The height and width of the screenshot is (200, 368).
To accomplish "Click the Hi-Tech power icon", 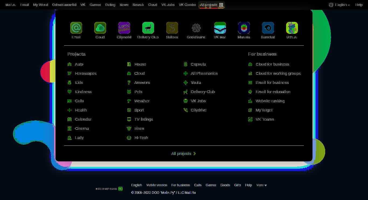I will point(129,138).
